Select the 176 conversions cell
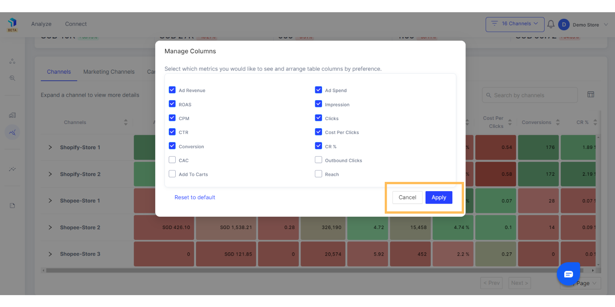 538,147
